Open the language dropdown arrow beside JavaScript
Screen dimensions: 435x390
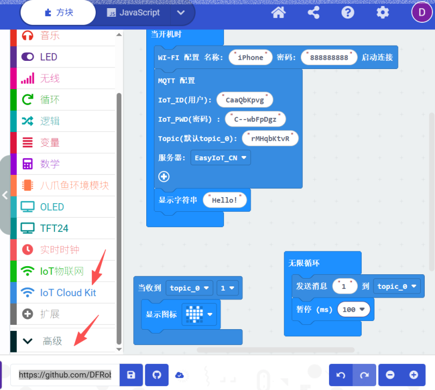[x=181, y=12]
